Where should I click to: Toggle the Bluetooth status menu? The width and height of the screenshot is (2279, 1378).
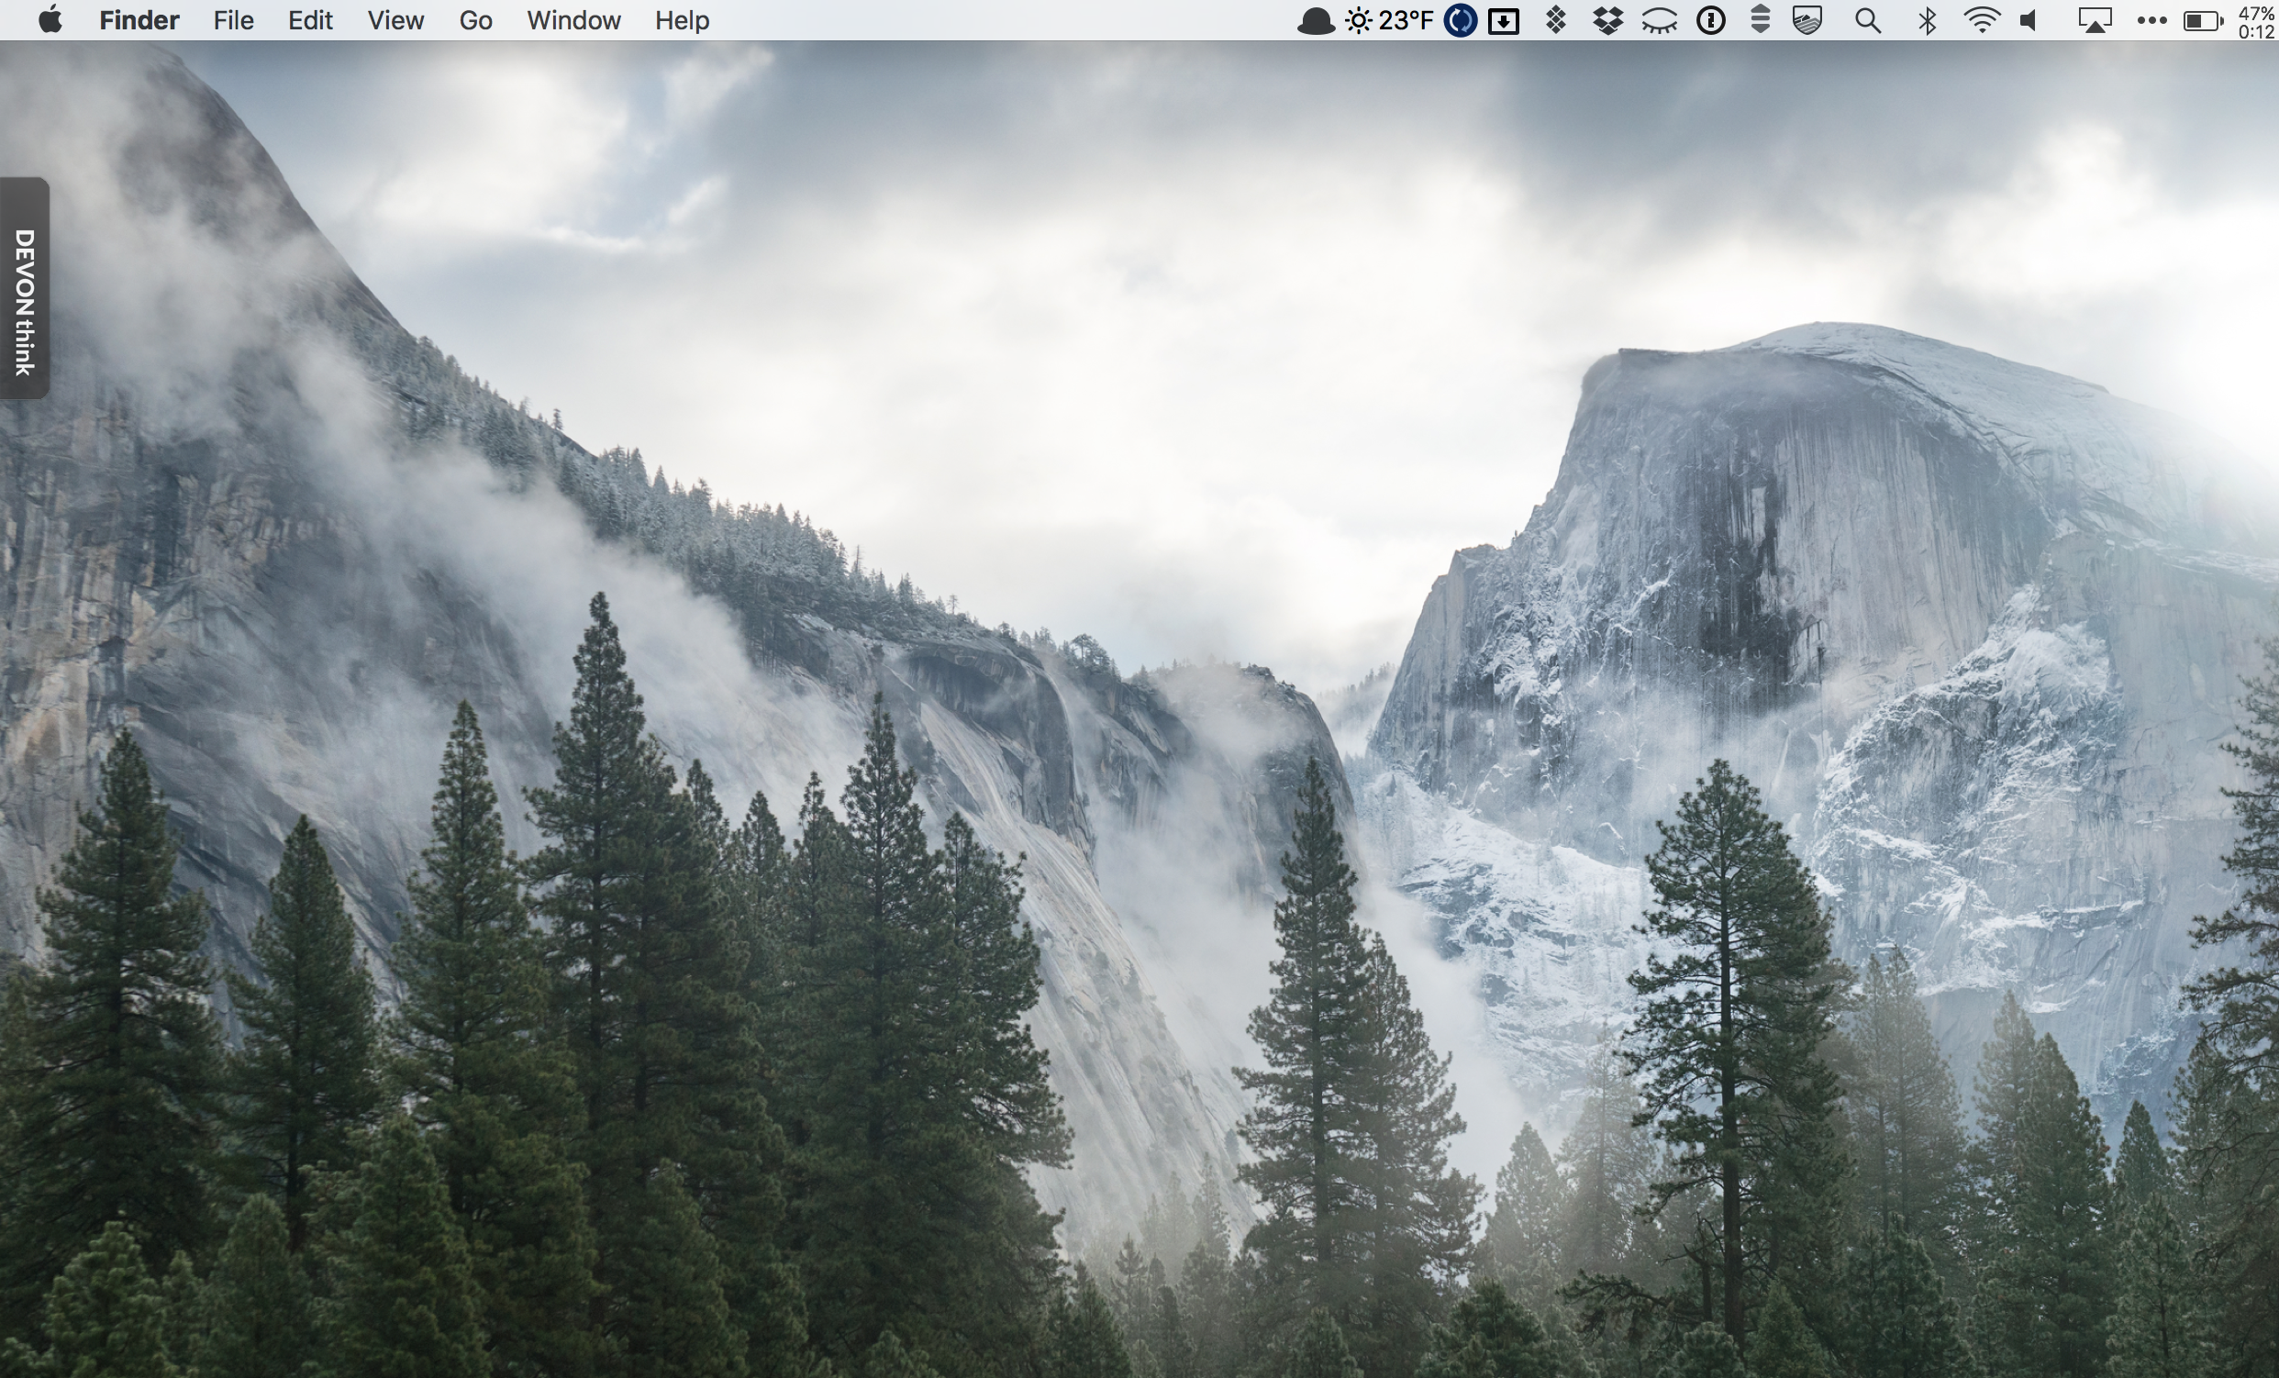click(x=1928, y=20)
